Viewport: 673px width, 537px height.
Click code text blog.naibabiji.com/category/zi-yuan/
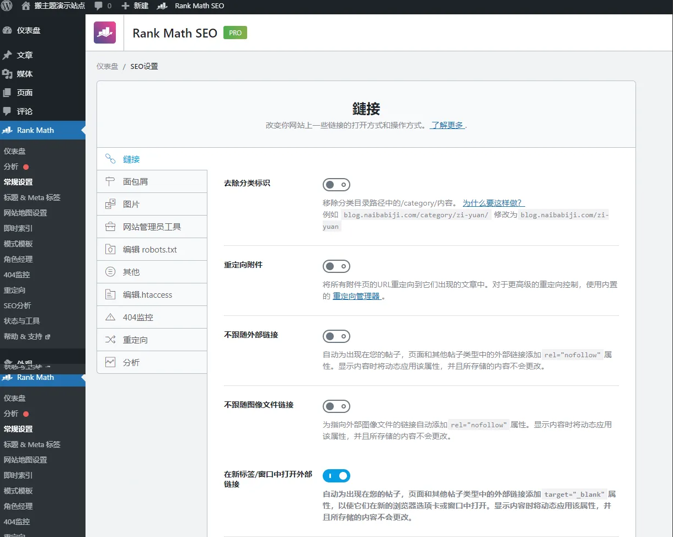click(416, 215)
